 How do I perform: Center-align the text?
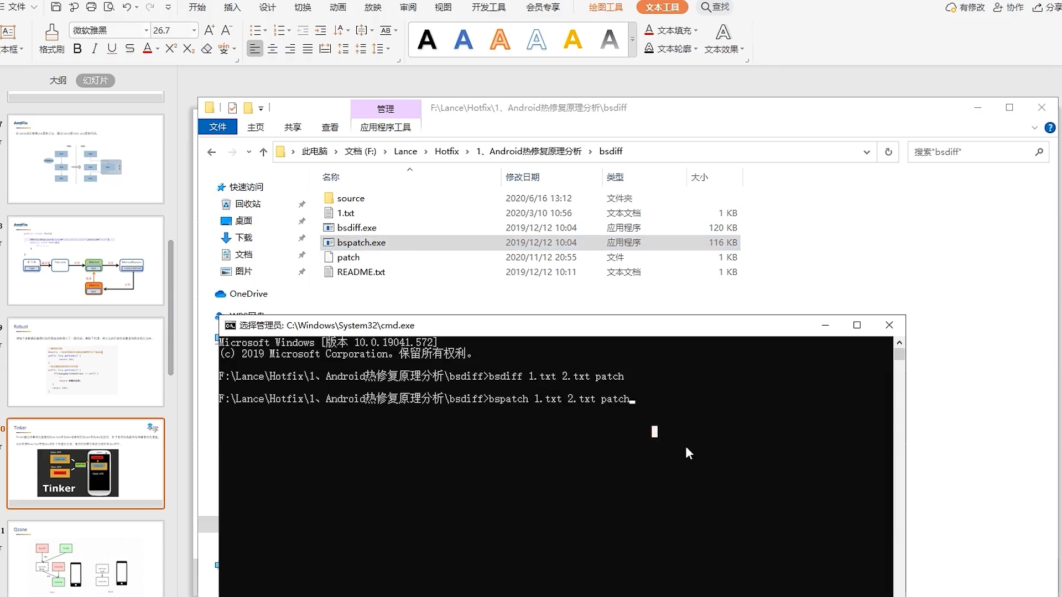click(273, 49)
